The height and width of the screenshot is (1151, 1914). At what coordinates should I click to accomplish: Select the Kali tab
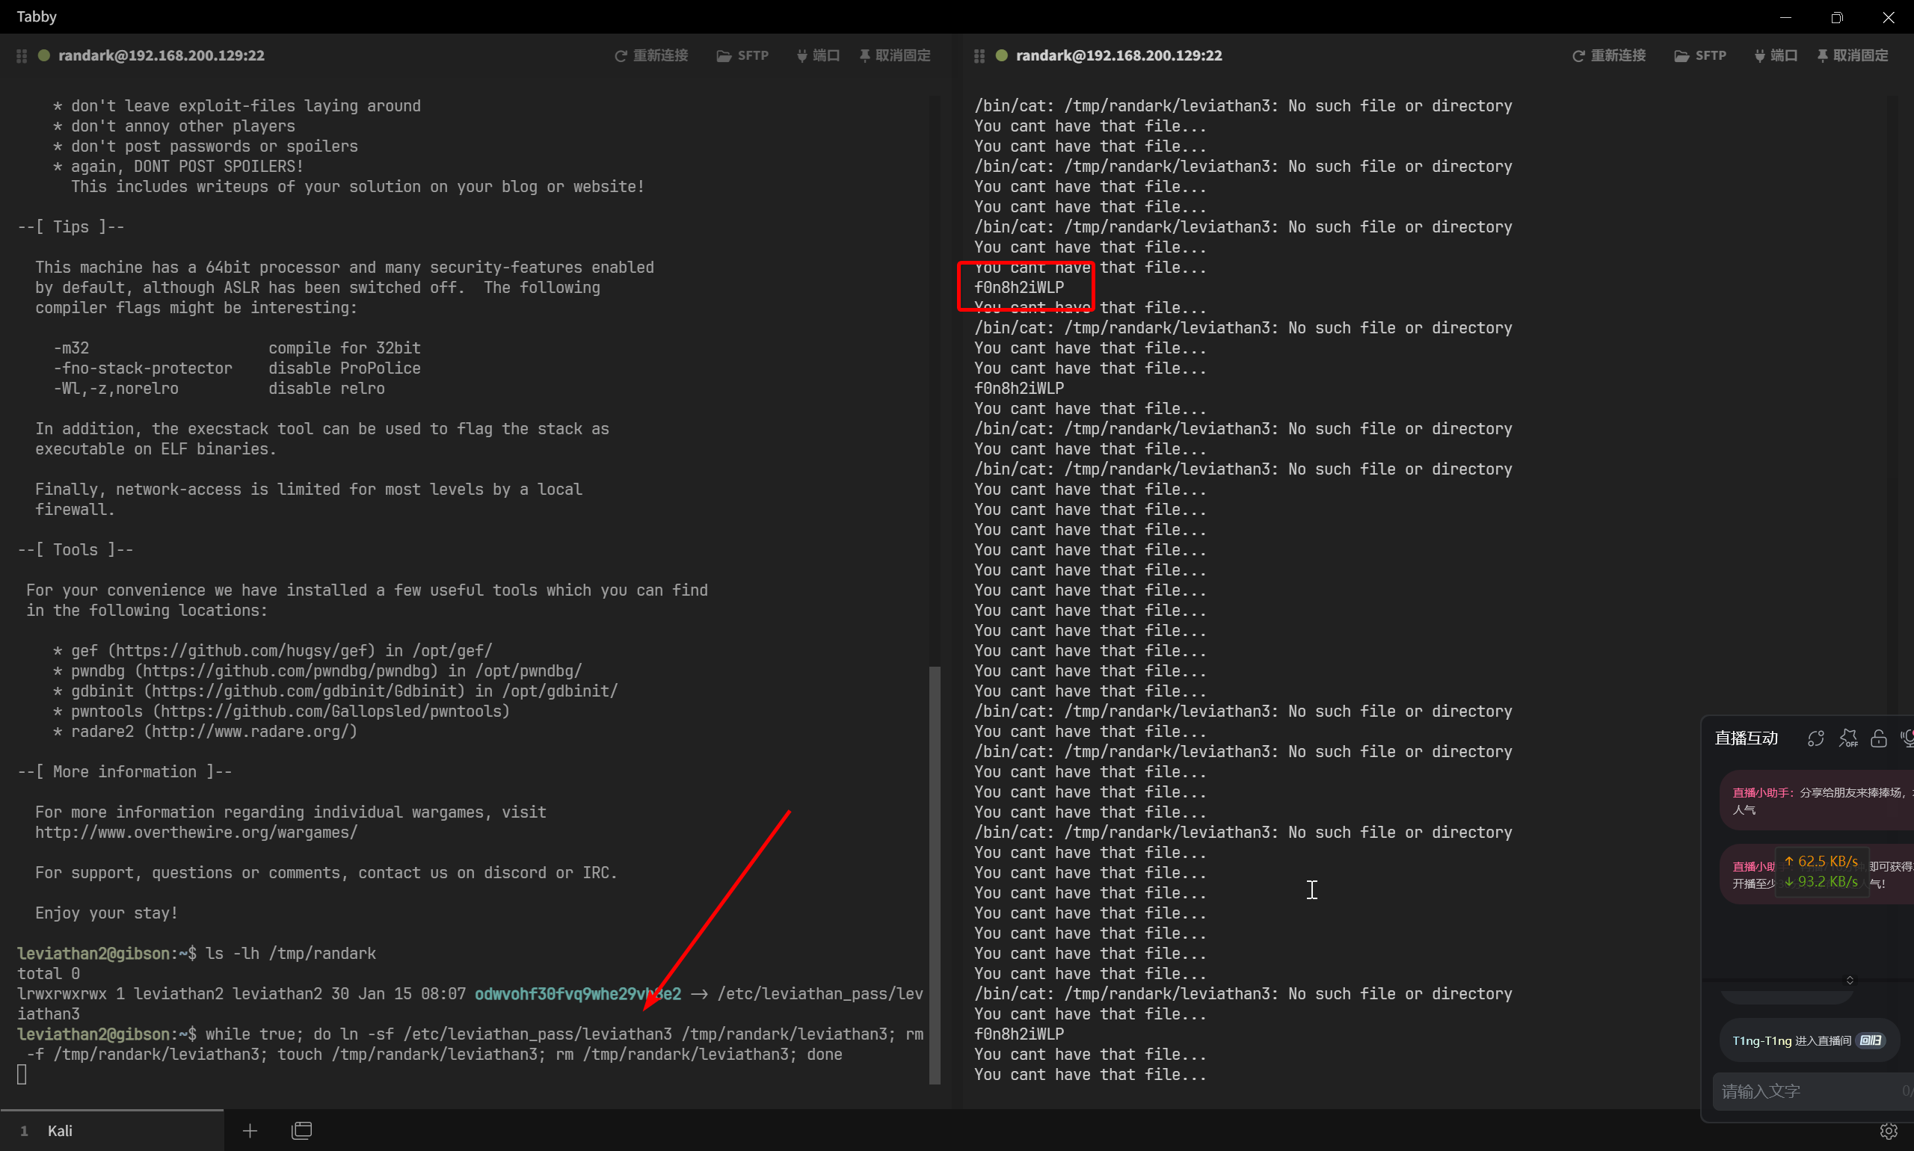click(111, 1130)
